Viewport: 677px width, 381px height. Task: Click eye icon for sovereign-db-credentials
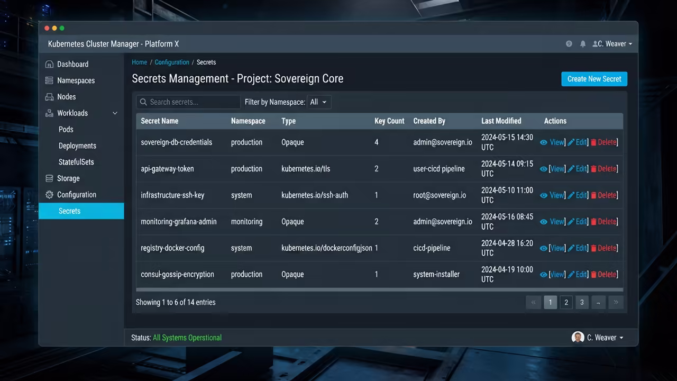coord(544,142)
